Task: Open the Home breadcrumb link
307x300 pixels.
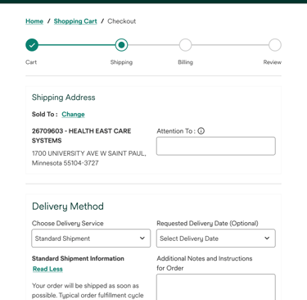Action: click(34, 21)
